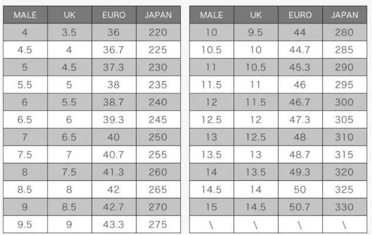372x235 pixels.
Task: Click Euro size 37.3 cell
Action: [x=114, y=67]
